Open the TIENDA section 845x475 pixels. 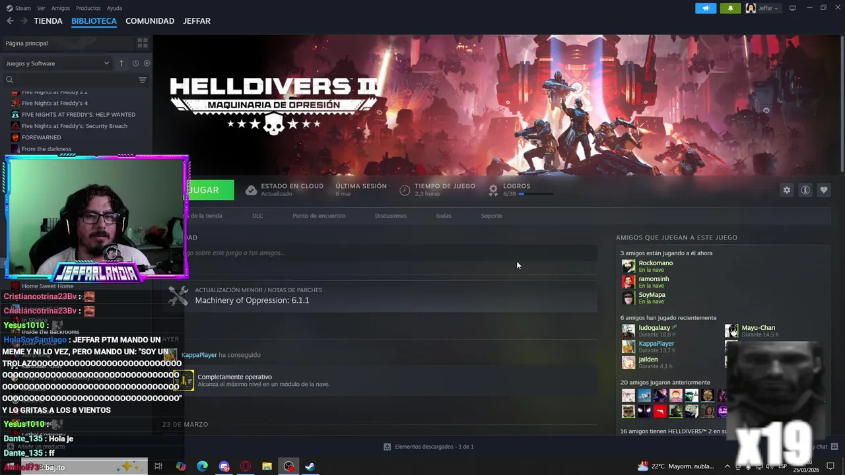point(48,21)
